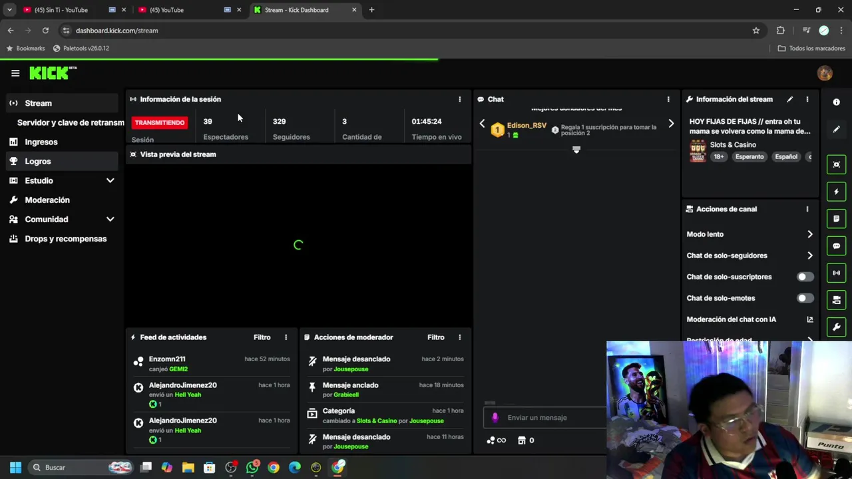852x479 pixels.
Task: Open a new browser tab
Action: tap(371, 10)
